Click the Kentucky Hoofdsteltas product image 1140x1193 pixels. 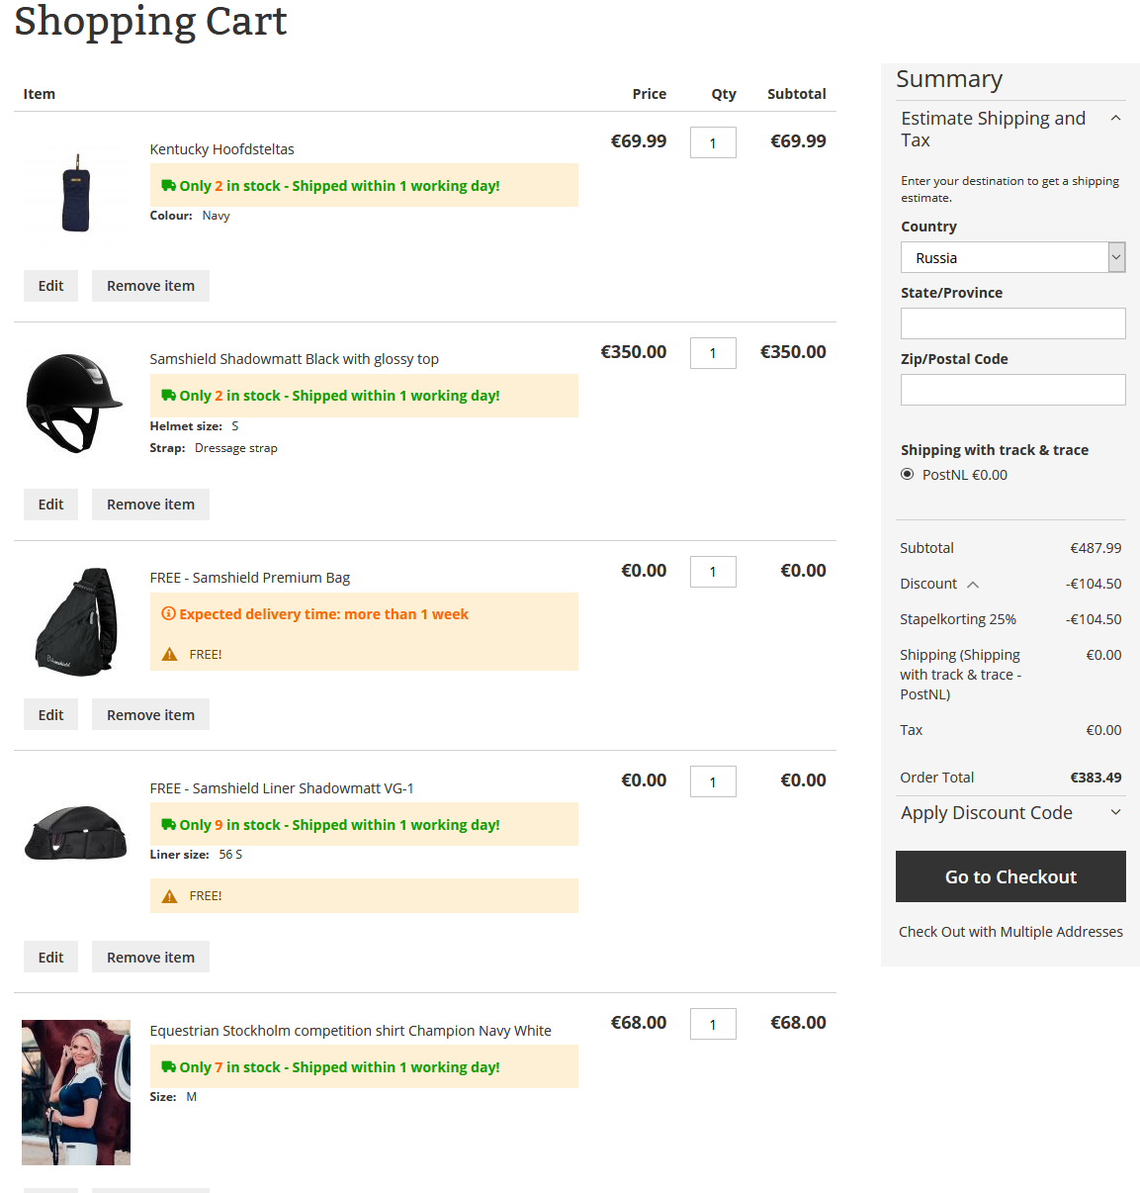[x=76, y=192]
